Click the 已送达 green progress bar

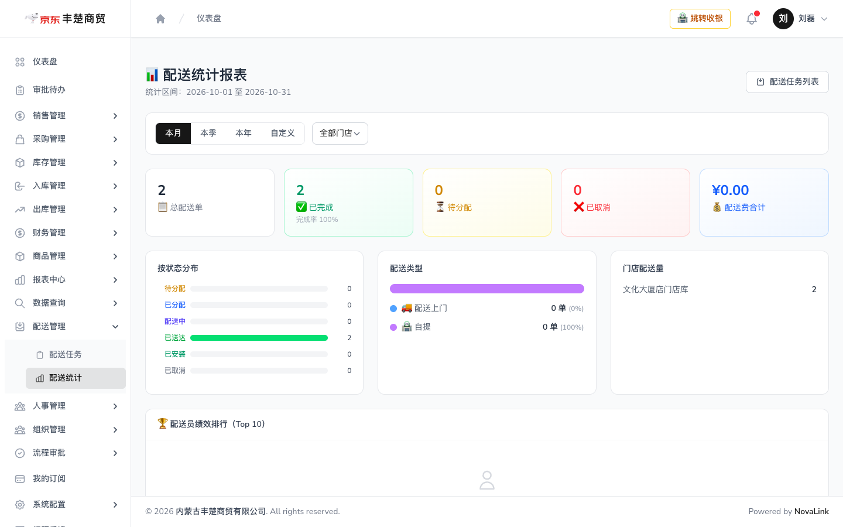(x=259, y=338)
